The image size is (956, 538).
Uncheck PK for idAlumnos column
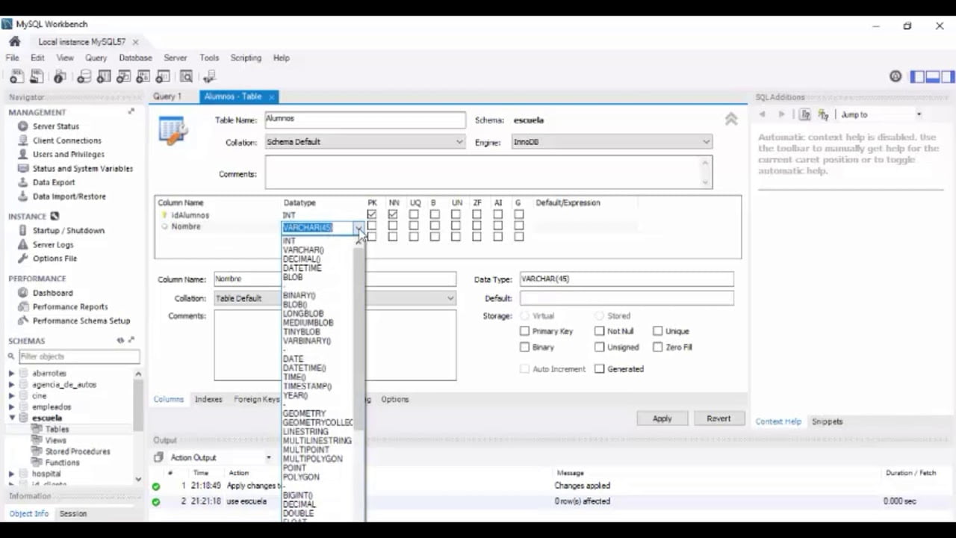click(x=372, y=214)
